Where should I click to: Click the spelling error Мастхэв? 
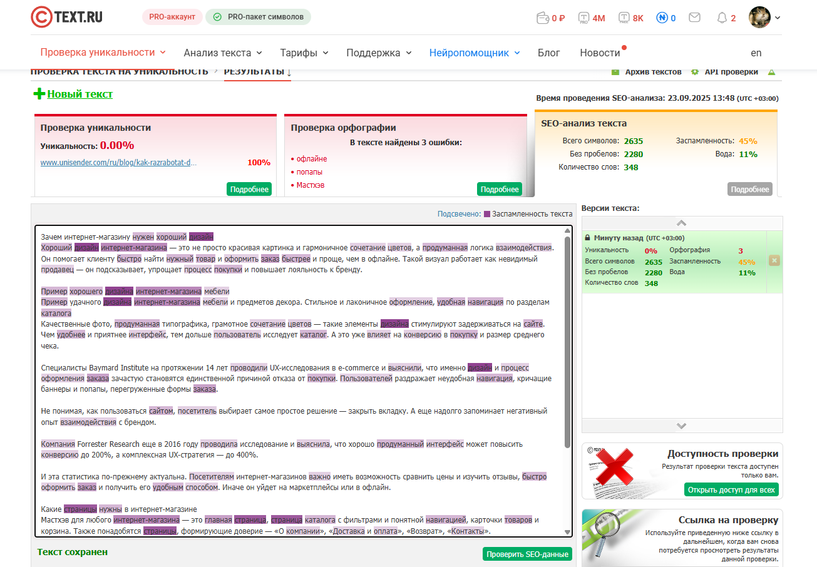point(311,185)
